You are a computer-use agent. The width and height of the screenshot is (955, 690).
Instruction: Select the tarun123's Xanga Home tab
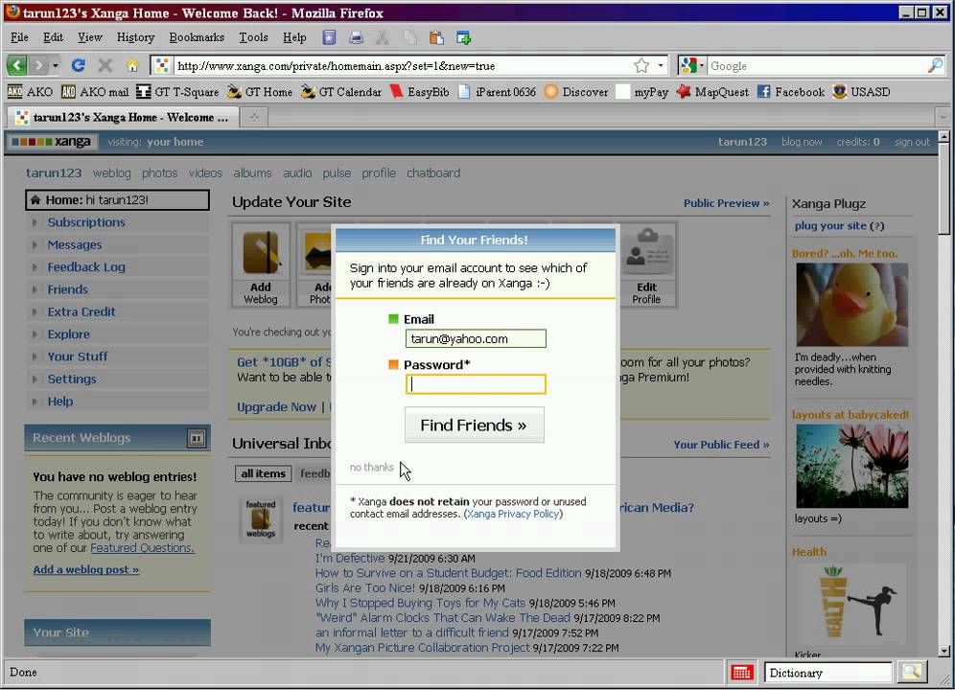point(123,117)
